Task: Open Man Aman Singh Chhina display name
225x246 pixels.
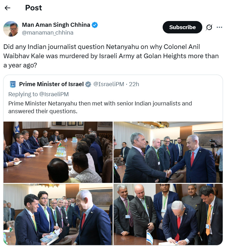Action: pos(56,25)
